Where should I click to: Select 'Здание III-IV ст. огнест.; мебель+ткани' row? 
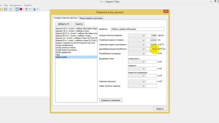click(76, 36)
